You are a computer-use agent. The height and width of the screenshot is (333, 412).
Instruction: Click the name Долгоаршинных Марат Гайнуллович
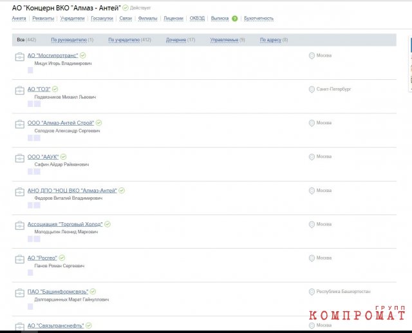click(x=71, y=300)
